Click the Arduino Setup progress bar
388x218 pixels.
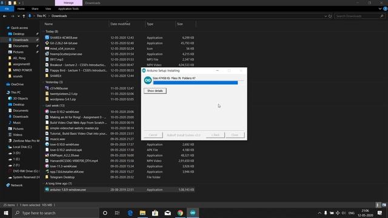pyautogui.click(x=198, y=82)
